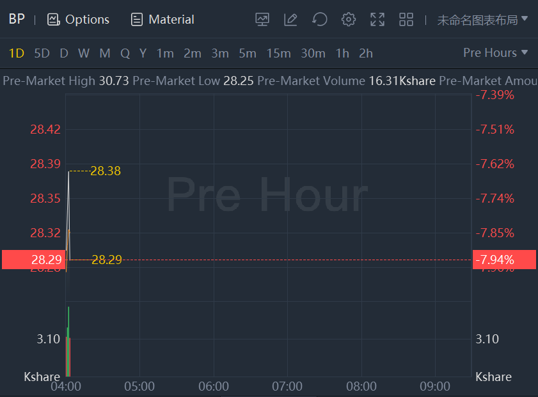Screen dimensions: 538x397
Task: Open the chart indicators icon
Action: coord(262,19)
